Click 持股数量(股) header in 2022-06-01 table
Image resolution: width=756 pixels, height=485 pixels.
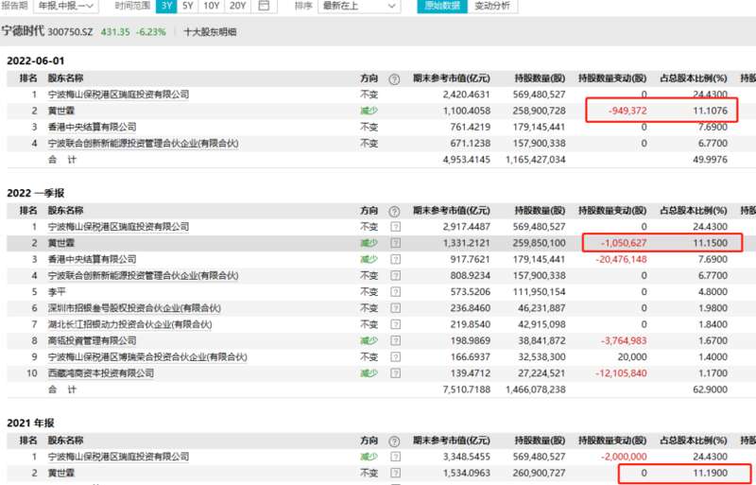click(540, 78)
